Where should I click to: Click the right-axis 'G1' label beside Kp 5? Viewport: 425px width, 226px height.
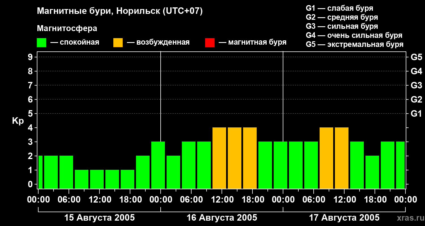pyautogui.click(x=416, y=114)
